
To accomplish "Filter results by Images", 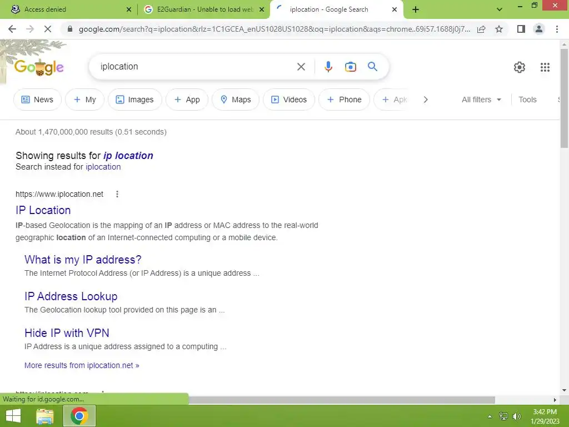I will pyautogui.click(x=134, y=100).
